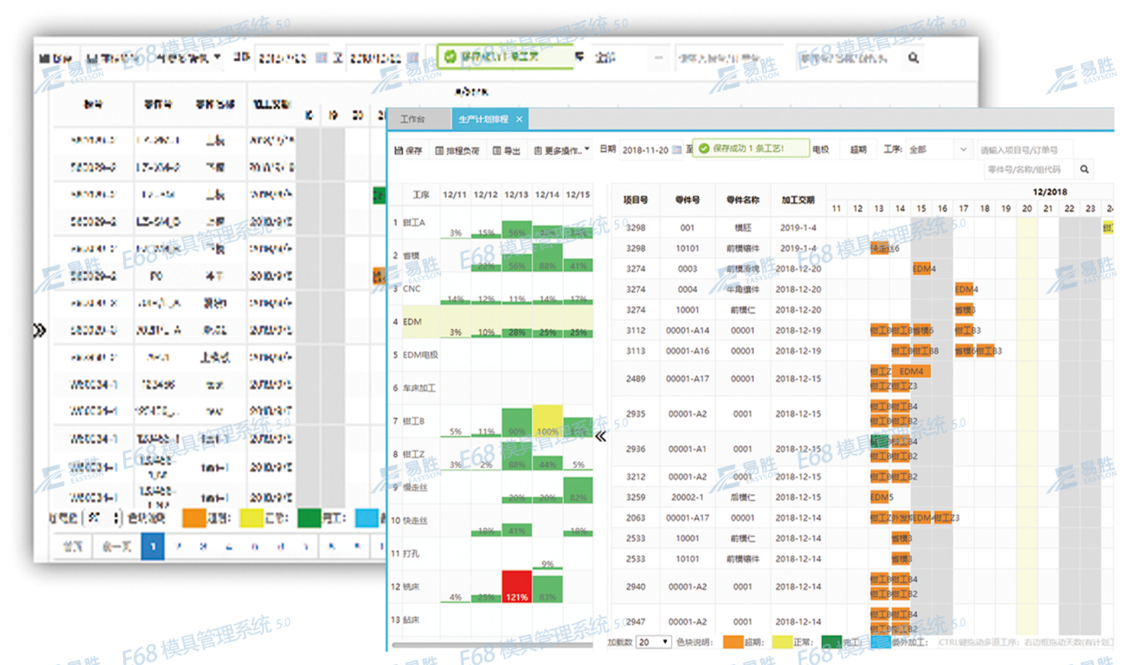Expand the 更多操作 more actions dropdown
1125x665 pixels.
(x=561, y=150)
